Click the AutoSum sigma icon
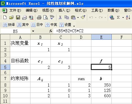This screenshot has height=104, width=132. pos(118,17)
